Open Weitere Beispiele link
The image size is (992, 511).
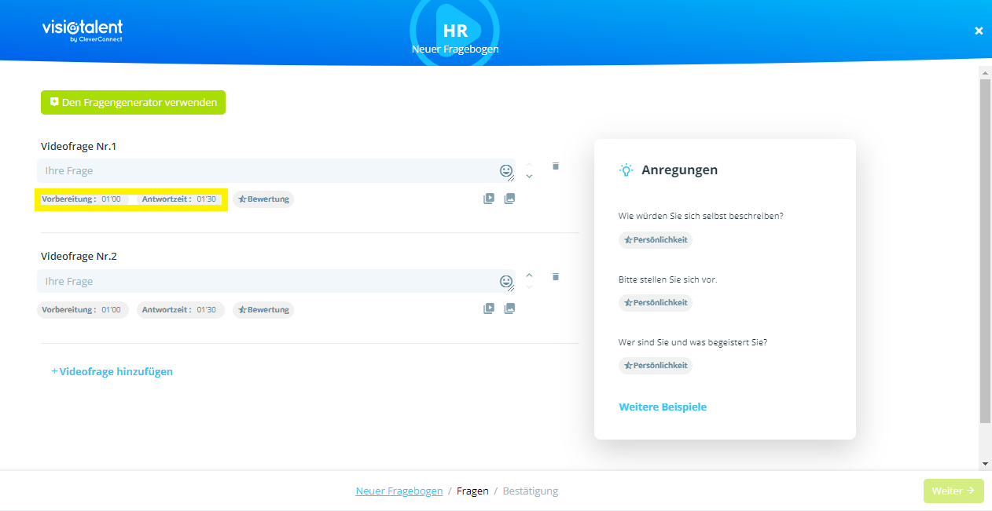(663, 407)
